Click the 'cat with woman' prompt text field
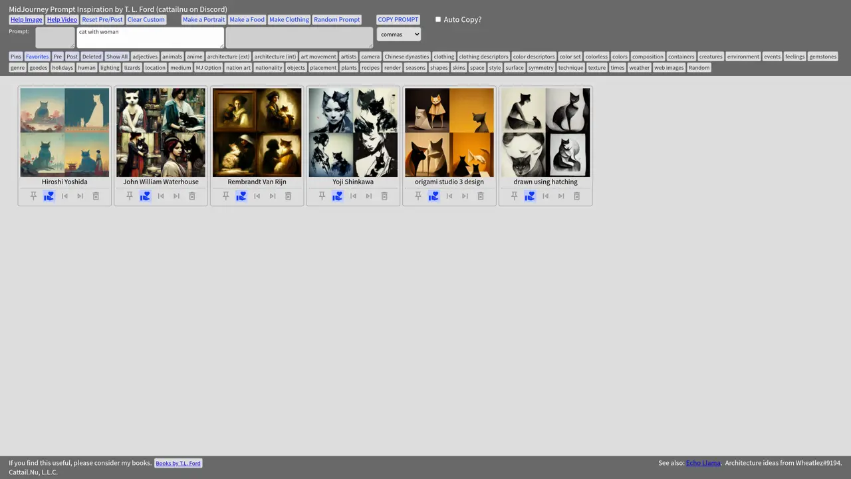 click(150, 37)
